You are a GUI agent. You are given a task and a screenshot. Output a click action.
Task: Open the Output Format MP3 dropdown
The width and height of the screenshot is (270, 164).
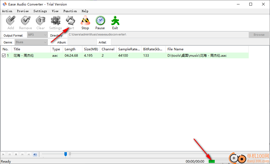pyautogui.click(x=37, y=35)
